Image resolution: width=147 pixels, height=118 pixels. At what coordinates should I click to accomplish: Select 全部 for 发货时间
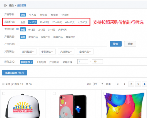23,29
